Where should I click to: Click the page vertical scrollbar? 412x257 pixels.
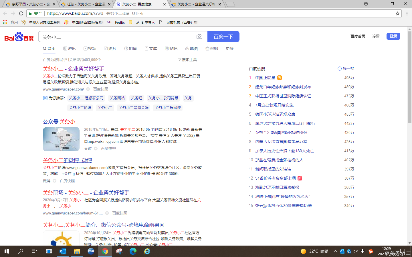click(x=410, y=77)
